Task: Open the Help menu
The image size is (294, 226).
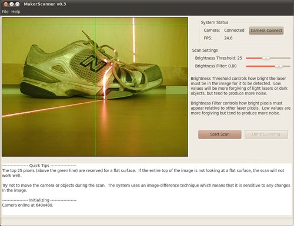Action: (x=16, y=12)
